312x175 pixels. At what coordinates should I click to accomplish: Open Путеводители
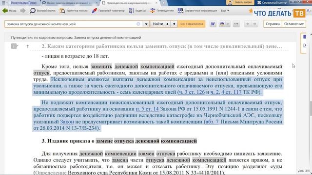[x=162, y=11]
